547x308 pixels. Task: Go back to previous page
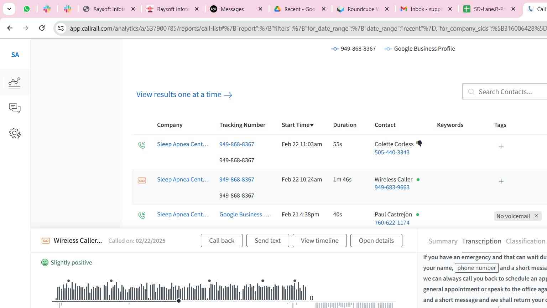[10, 28]
